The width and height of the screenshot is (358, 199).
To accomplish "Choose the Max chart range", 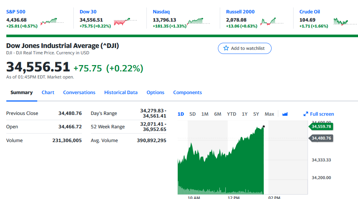I will [269, 114].
